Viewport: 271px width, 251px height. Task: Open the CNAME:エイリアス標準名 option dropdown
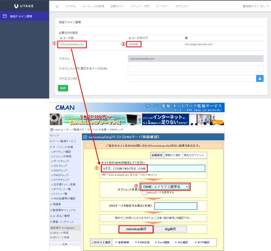pos(165,187)
